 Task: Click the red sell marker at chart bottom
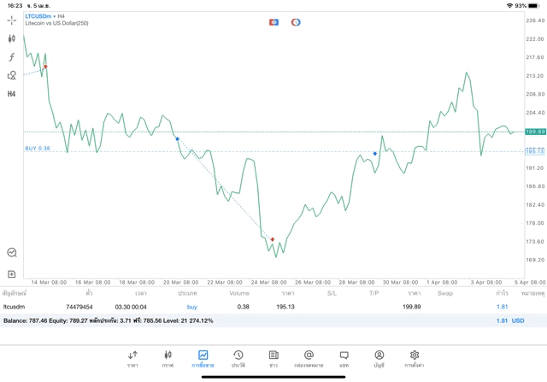273,239
